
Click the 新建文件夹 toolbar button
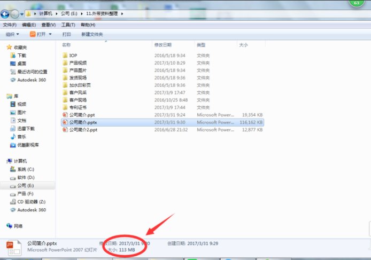[92, 35]
